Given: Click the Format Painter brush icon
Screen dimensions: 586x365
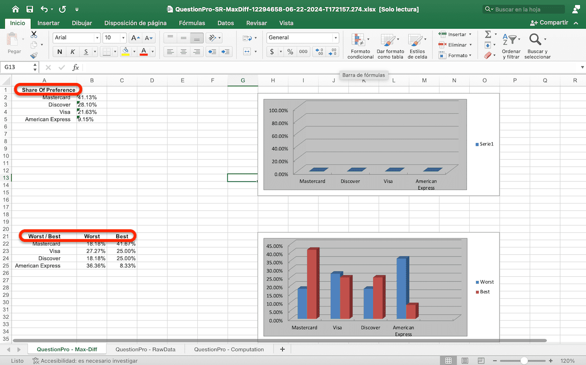Looking at the screenshot, I should click(34, 55).
